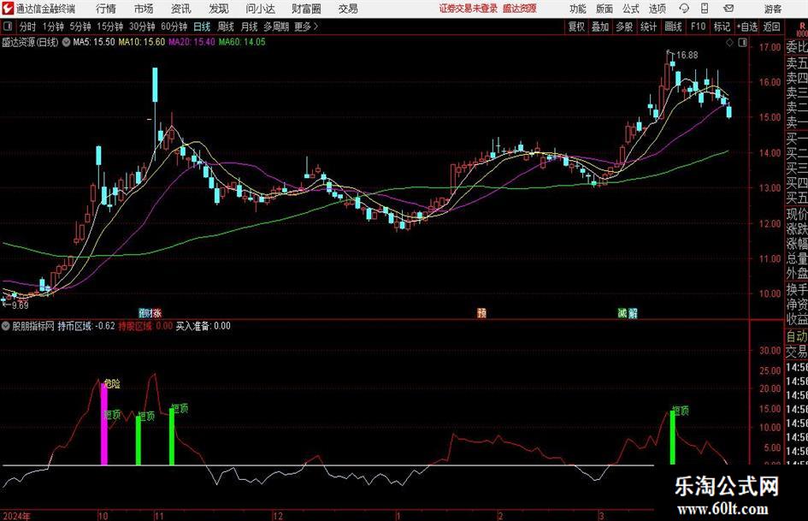
Task: Click the 2024年 date axis label
Action: tap(16, 516)
